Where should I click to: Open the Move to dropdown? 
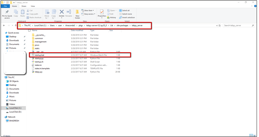[47, 13]
